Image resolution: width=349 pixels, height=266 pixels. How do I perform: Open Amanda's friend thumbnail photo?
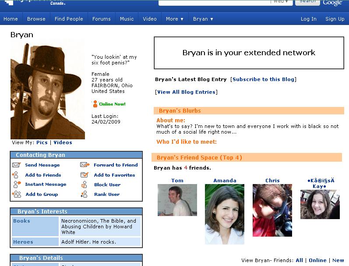[x=225, y=214]
